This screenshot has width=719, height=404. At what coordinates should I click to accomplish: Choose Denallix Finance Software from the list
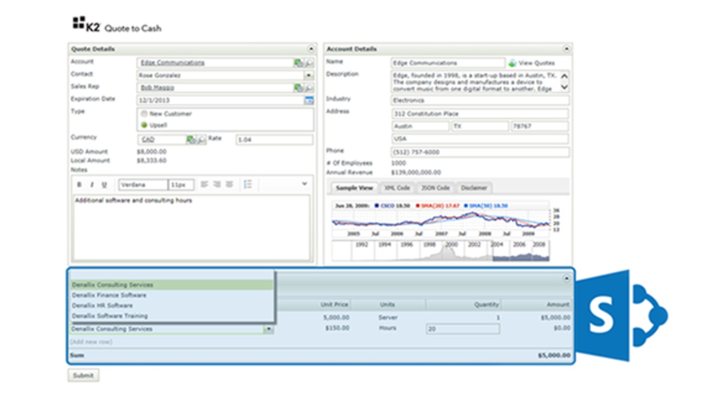tap(172, 295)
